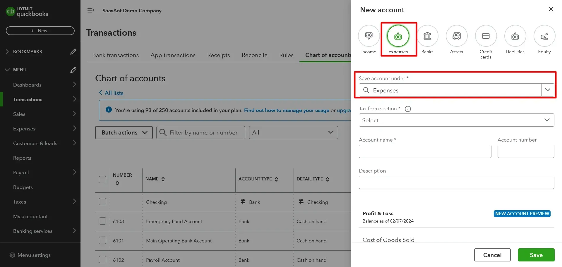
Task: Pick the Credit cards account type icon
Action: coord(486,36)
